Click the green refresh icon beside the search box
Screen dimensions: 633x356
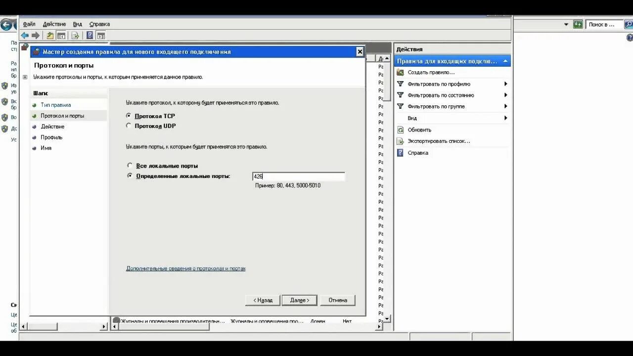point(578,24)
